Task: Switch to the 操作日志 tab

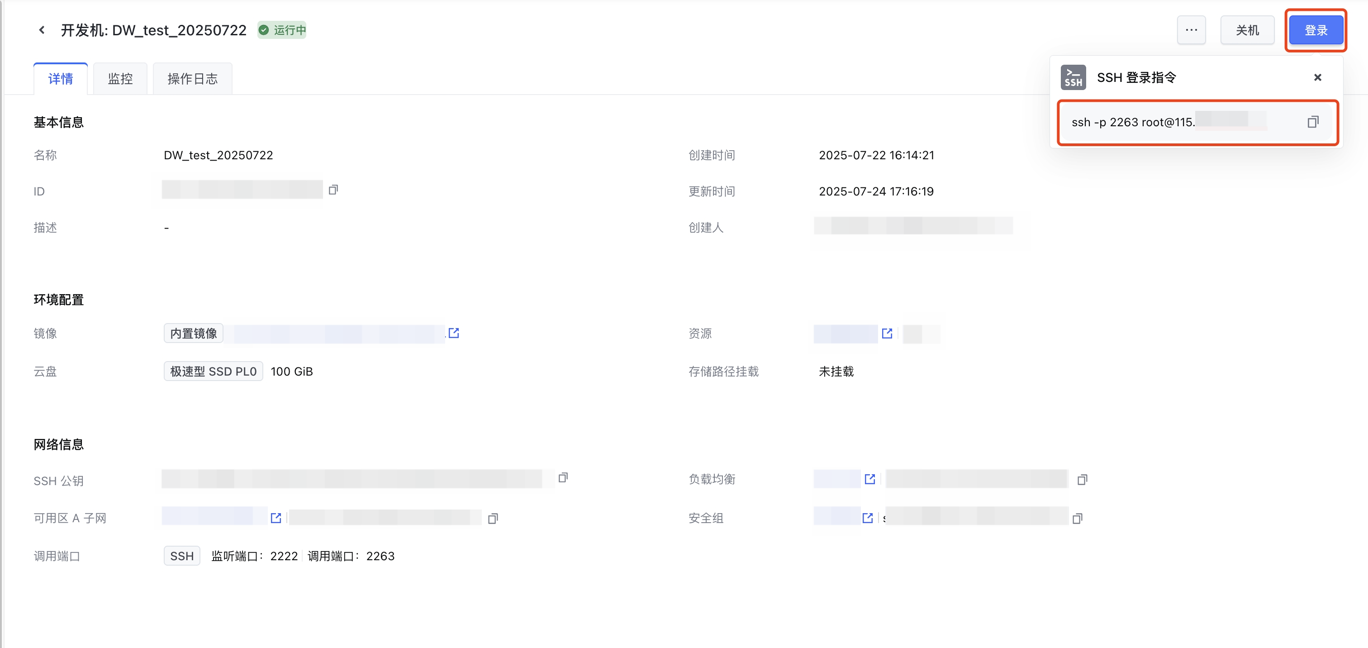Action: (192, 79)
